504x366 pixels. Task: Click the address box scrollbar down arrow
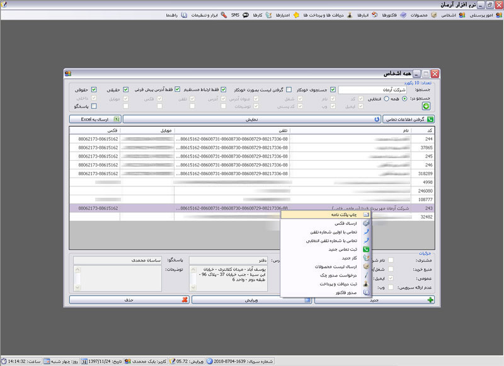point(193,288)
